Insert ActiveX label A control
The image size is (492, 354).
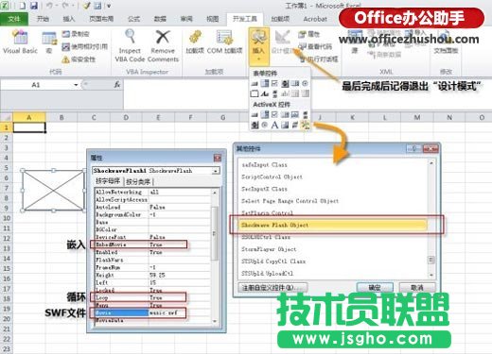tap(274, 125)
